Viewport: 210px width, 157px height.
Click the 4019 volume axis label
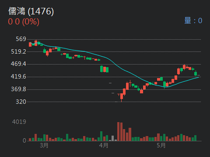coord(19,122)
